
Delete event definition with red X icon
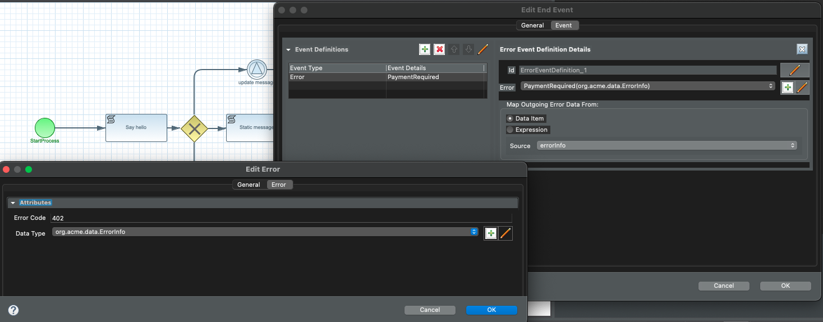[440, 49]
